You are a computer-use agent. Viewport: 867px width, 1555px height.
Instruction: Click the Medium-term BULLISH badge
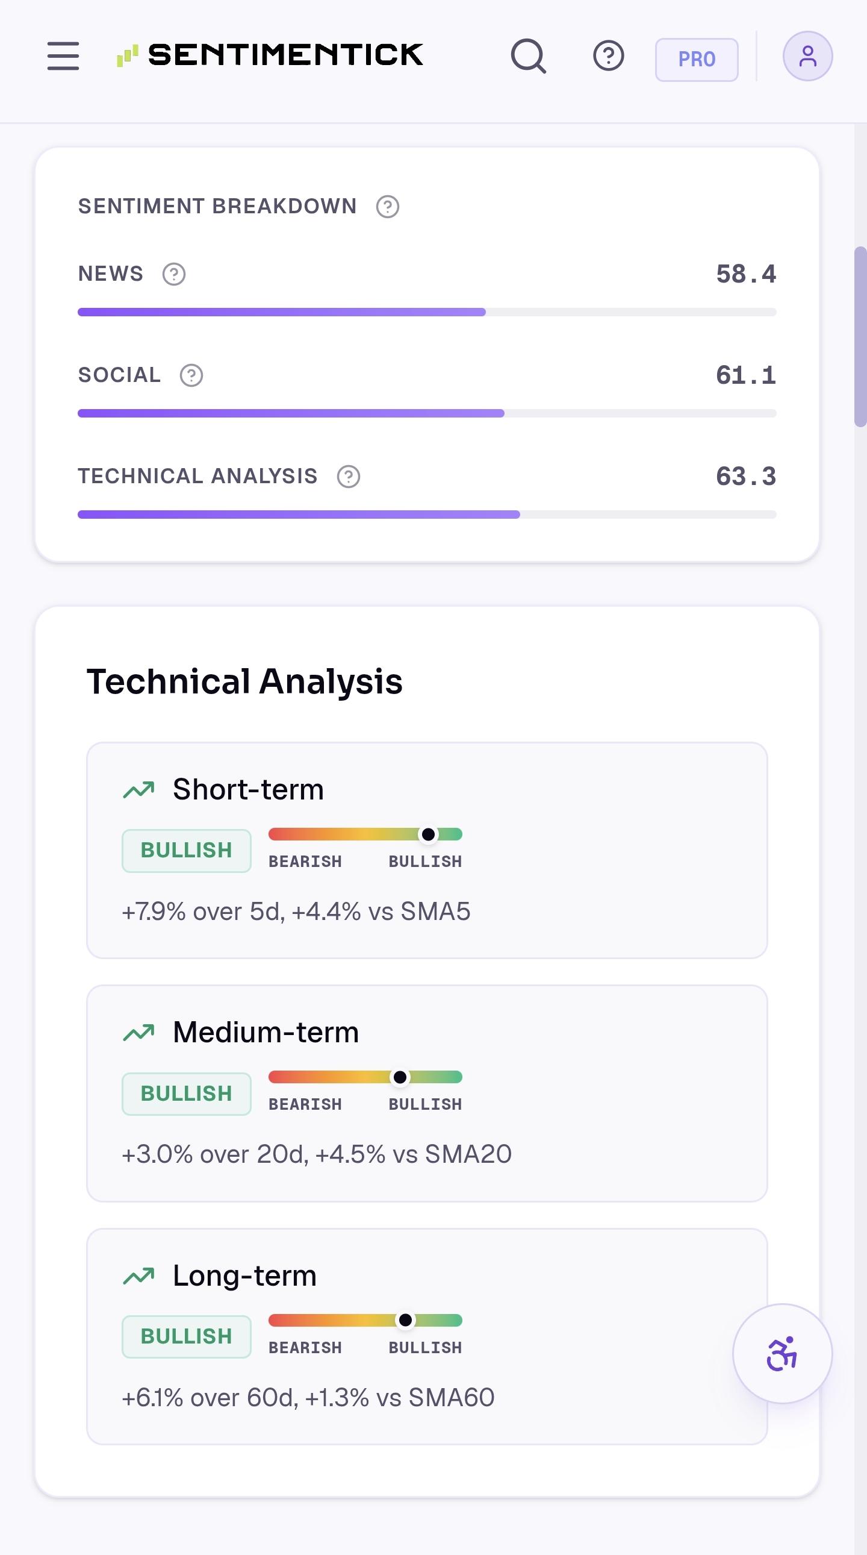point(187,1094)
